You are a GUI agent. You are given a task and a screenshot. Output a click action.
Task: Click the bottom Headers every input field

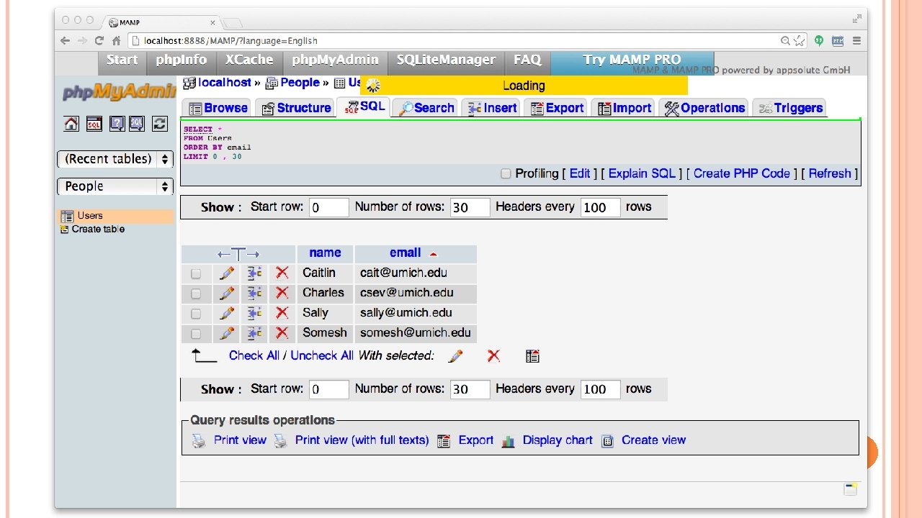[601, 389]
